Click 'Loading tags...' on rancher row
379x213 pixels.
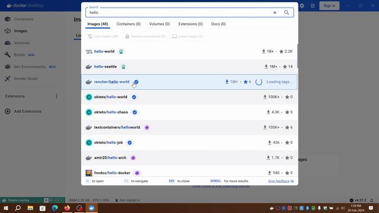pyautogui.click(x=279, y=82)
